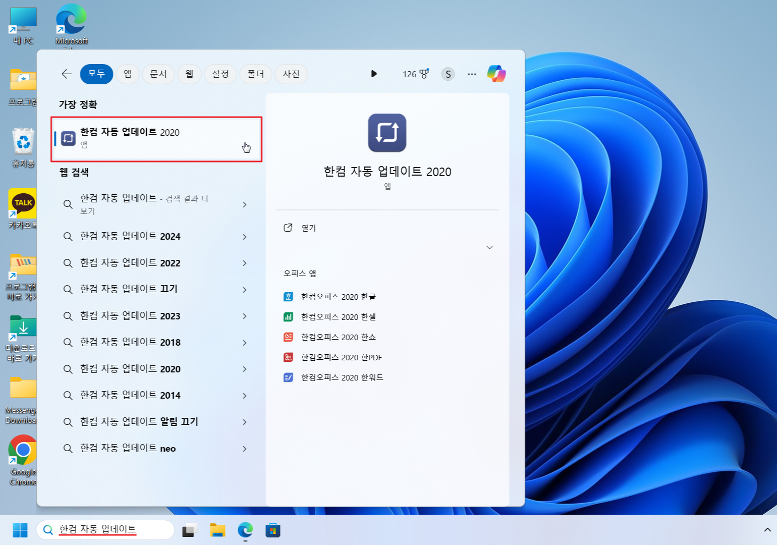Select the 내 PC desktop icon
The height and width of the screenshot is (545, 777).
23,26
